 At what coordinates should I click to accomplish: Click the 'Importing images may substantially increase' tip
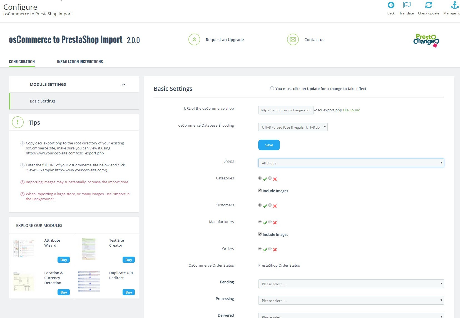77,182
